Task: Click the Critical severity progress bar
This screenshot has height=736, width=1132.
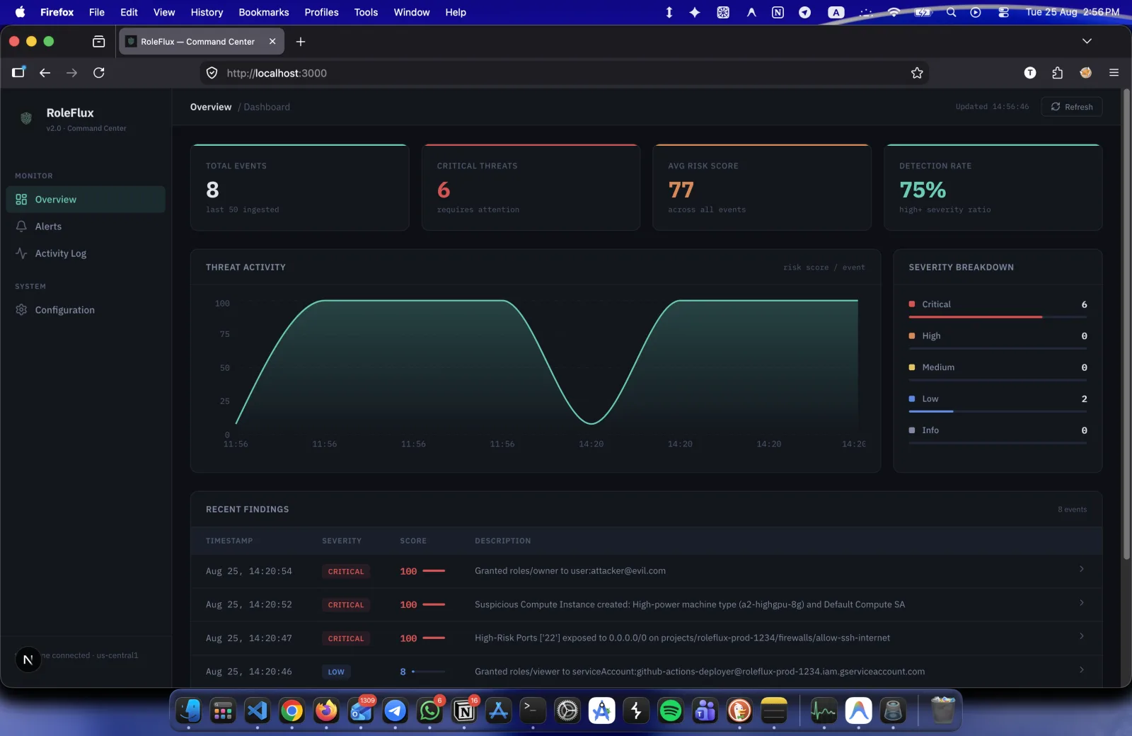Action: click(998, 317)
